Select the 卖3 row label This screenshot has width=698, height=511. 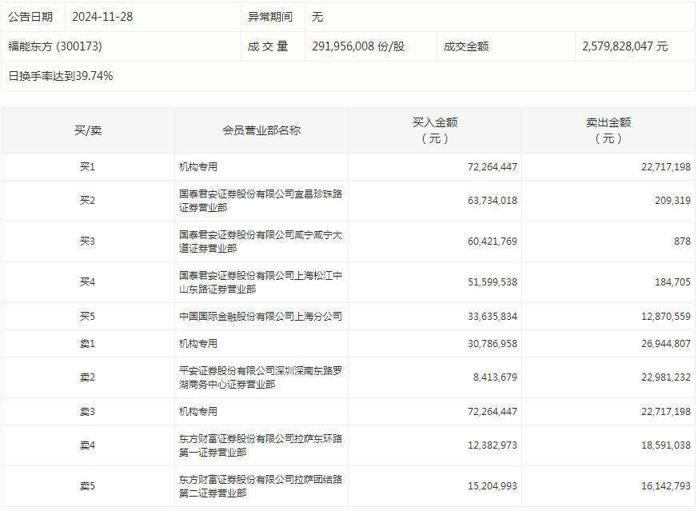point(88,412)
